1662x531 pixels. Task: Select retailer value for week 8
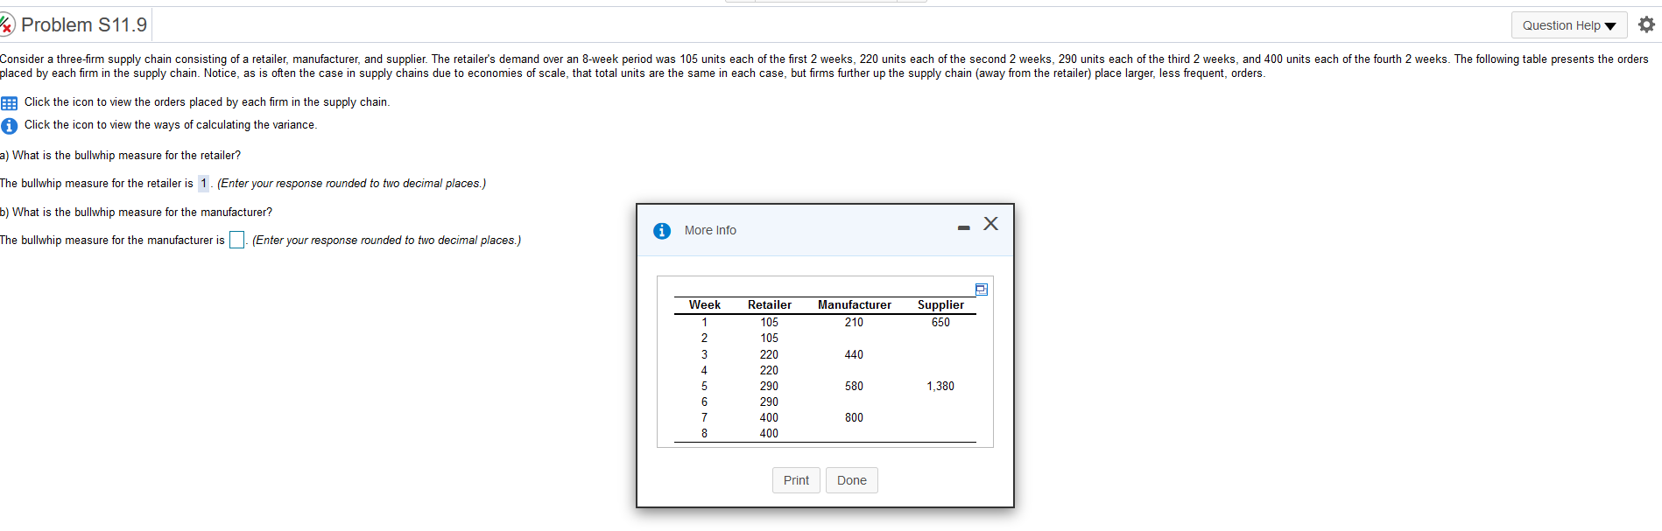[x=769, y=433]
